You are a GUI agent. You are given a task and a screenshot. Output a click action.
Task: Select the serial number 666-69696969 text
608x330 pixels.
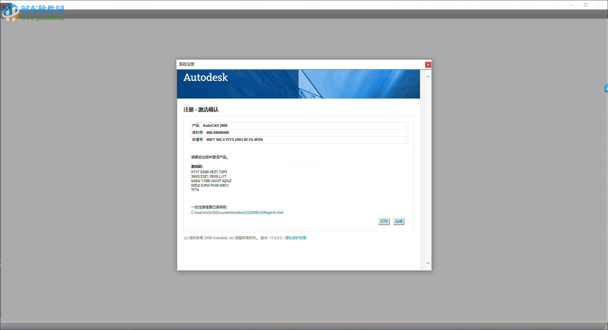[218, 133]
